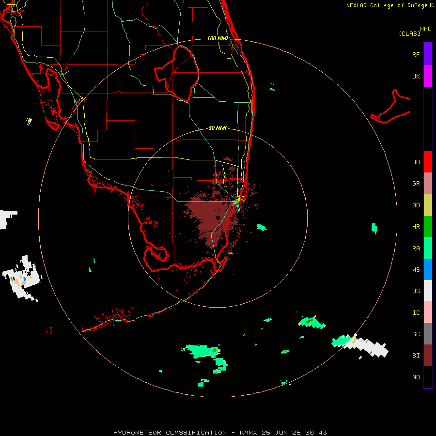Click the IC legend label
The height and width of the screenshot is (436, 436).
pyautogui.click(x=416, y=313)
